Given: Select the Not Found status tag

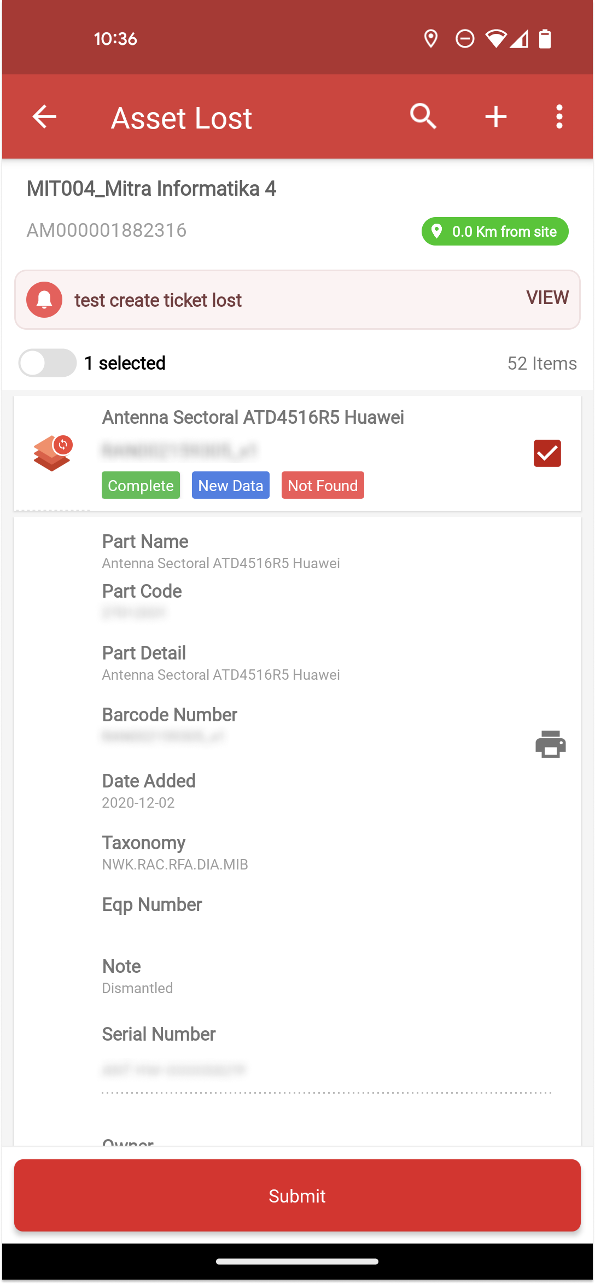Looking at the screenshot, I should click(x=323, y=485).
